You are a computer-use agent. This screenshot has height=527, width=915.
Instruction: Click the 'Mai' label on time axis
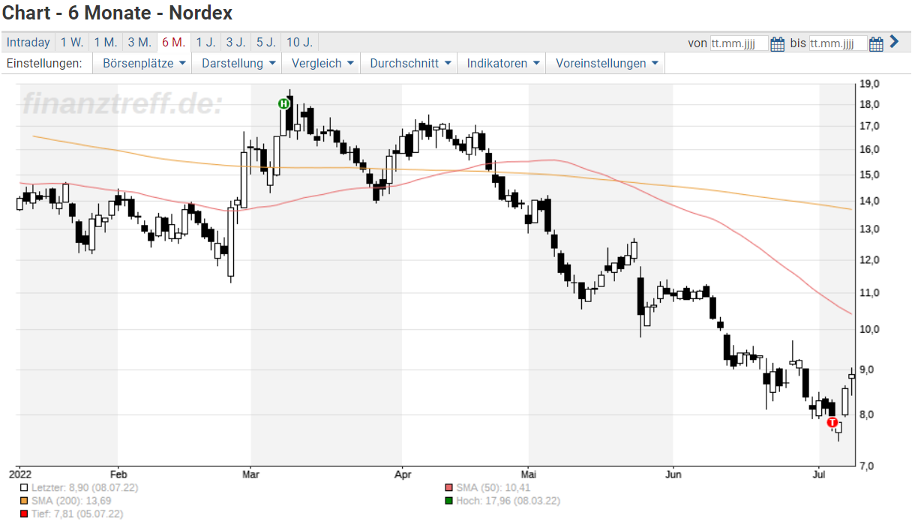coord(529,474)
